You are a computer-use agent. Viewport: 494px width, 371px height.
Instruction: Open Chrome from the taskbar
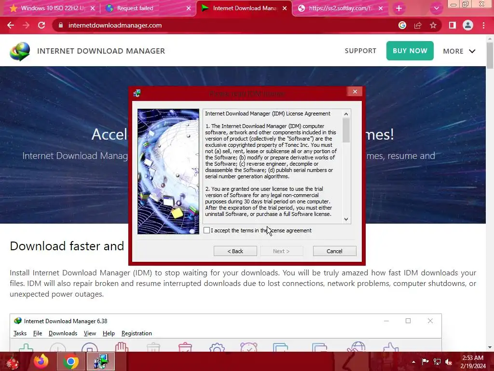pos(71,361)
